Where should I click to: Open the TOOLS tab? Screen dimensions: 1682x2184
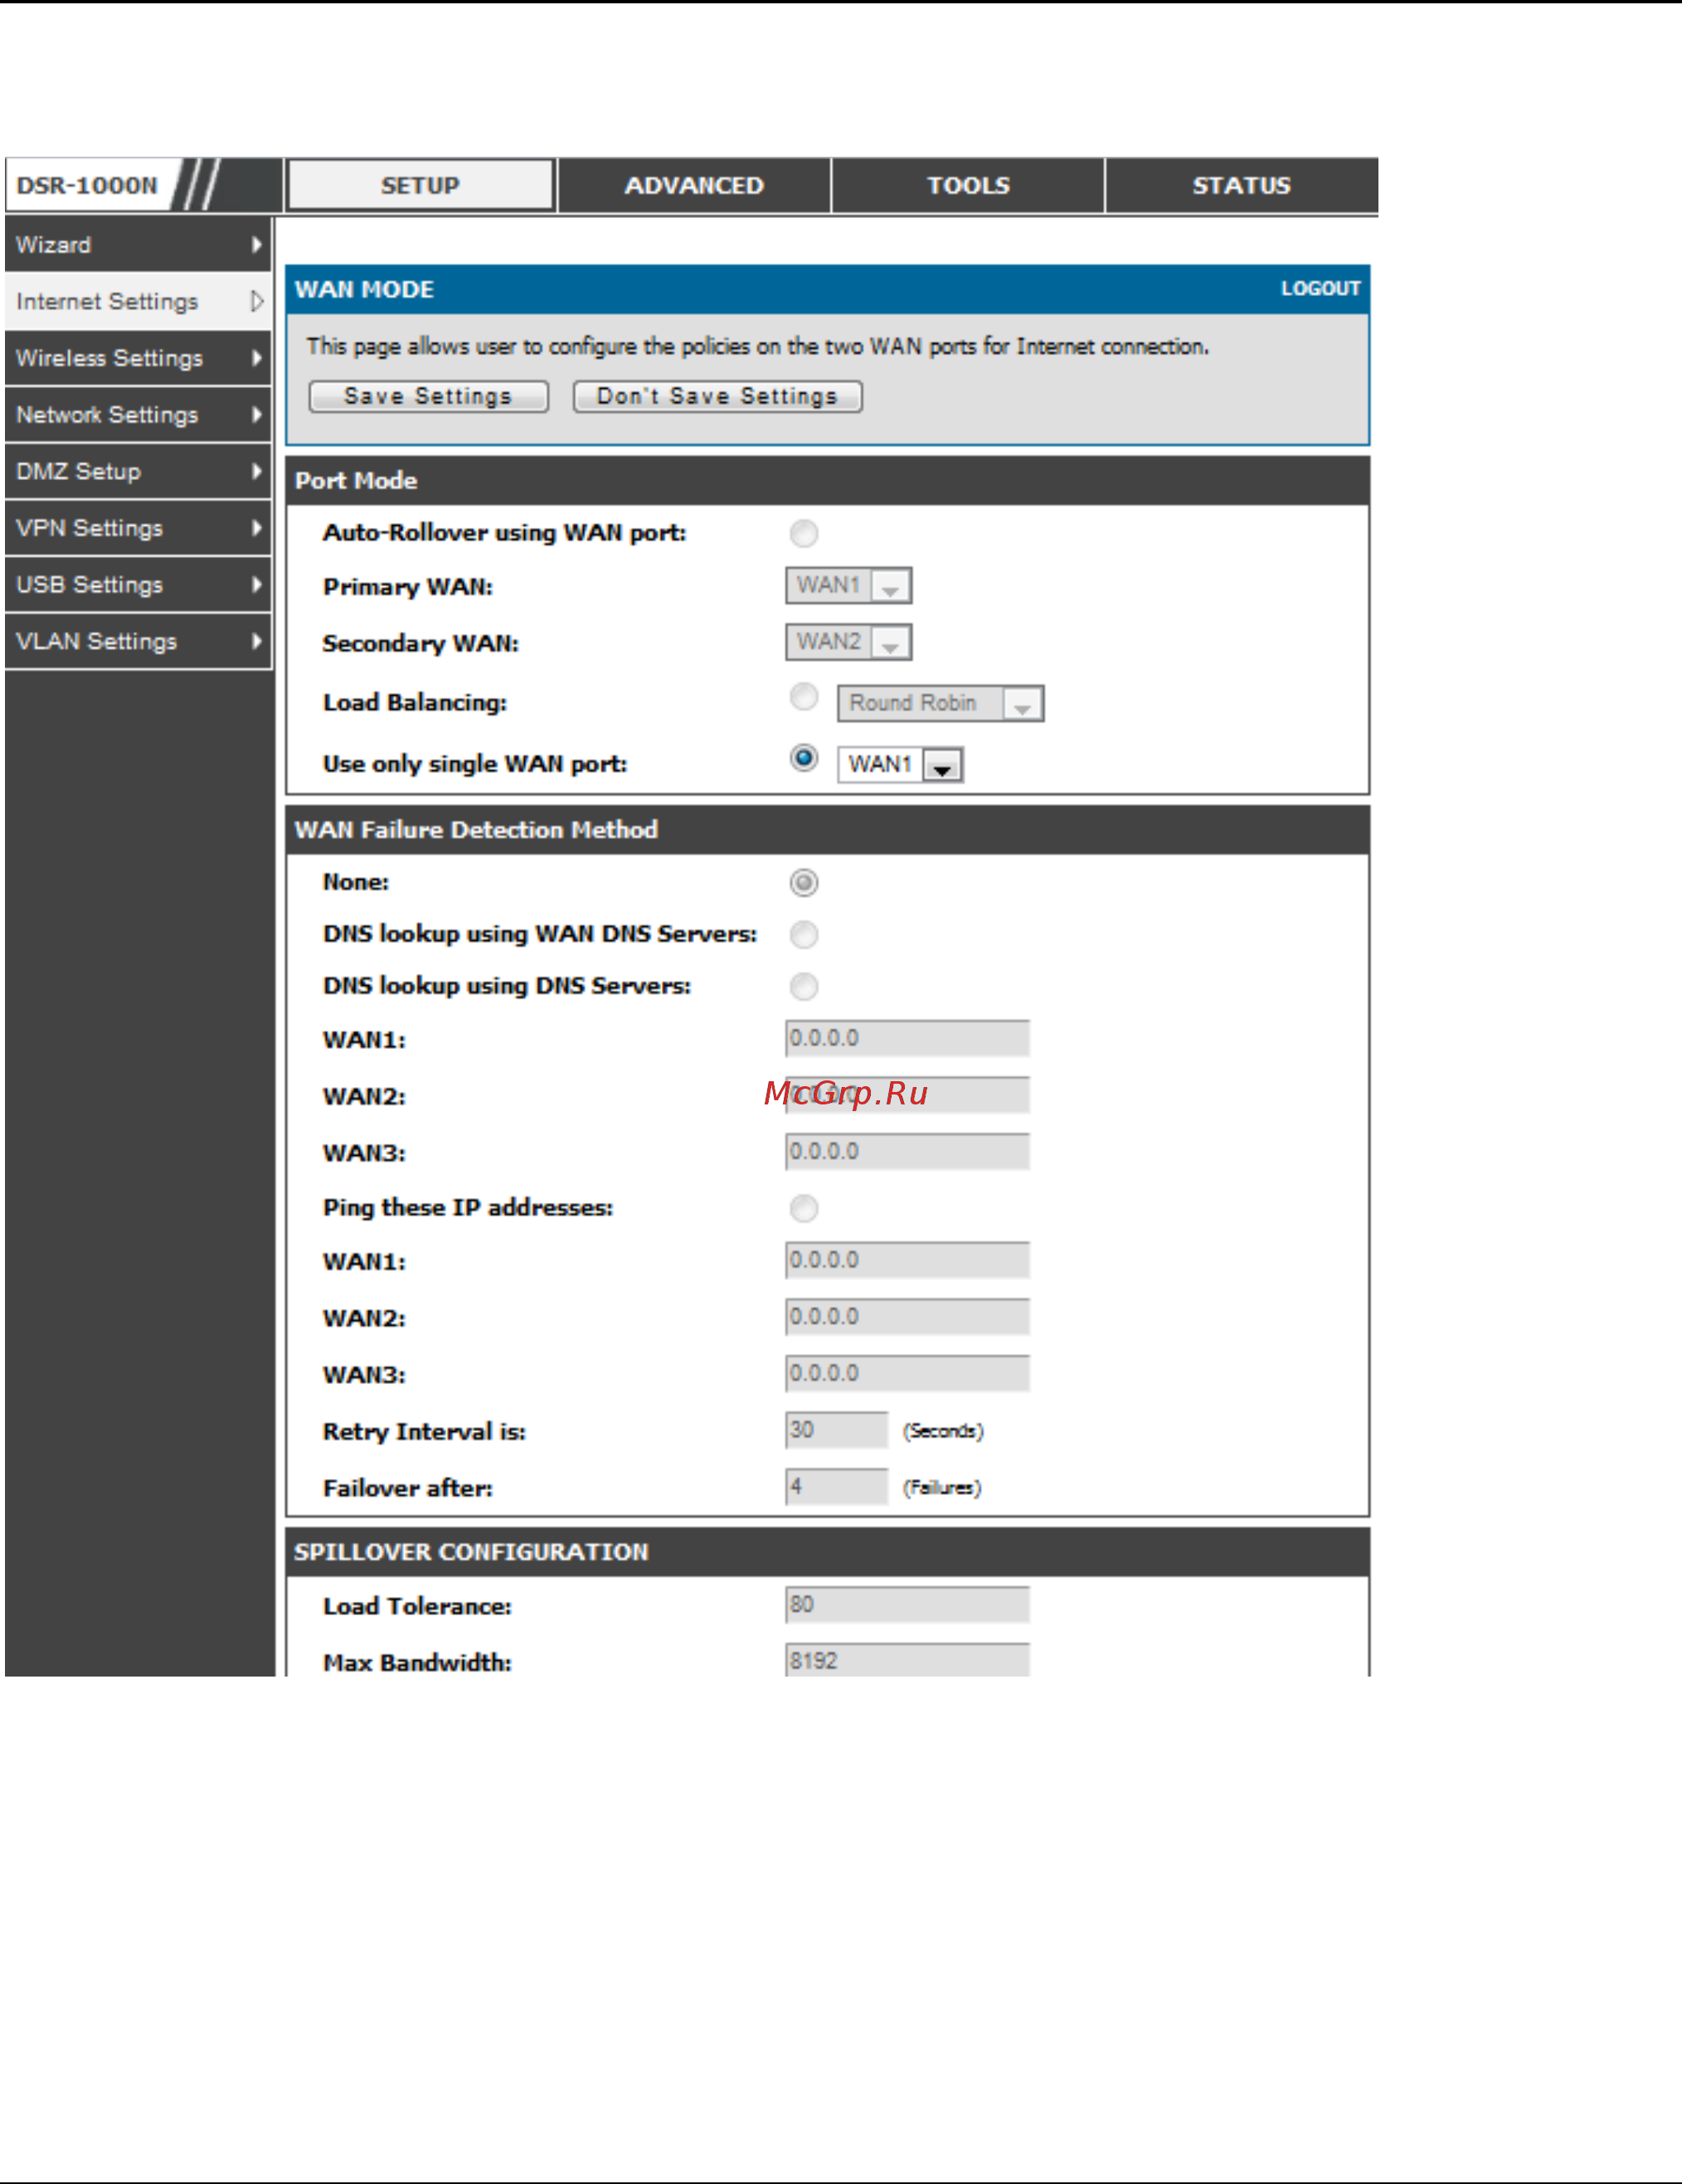(x=968, y=185)
